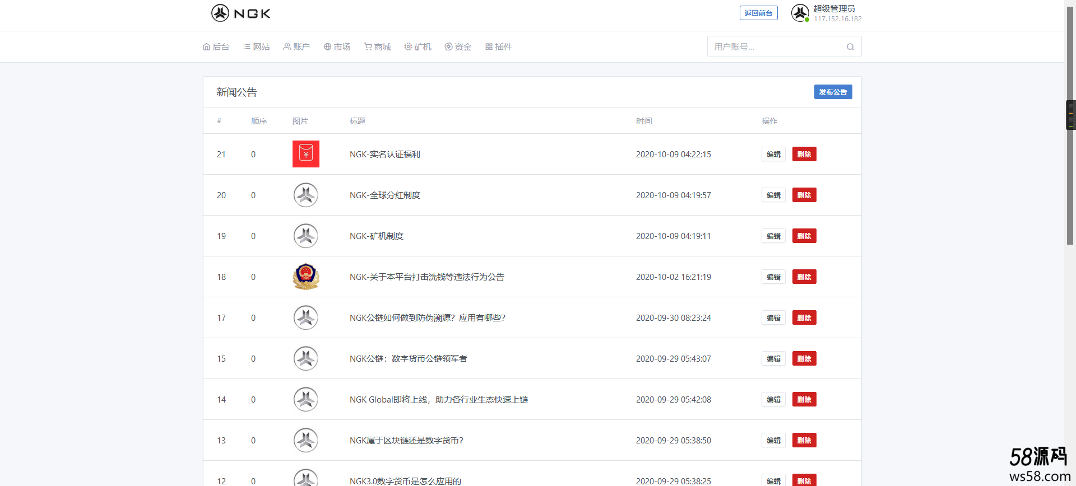Open thumbnail for NGK属于区块链还是数字货币 row
This screenshot has width=1076, height=486.
coord(306,440)
